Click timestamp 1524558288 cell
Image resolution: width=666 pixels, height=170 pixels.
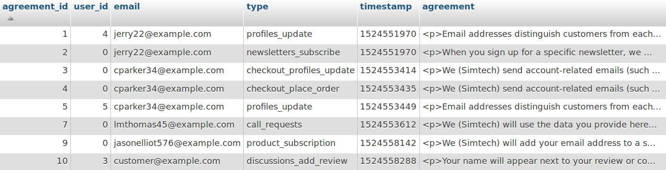click(388, 161)
